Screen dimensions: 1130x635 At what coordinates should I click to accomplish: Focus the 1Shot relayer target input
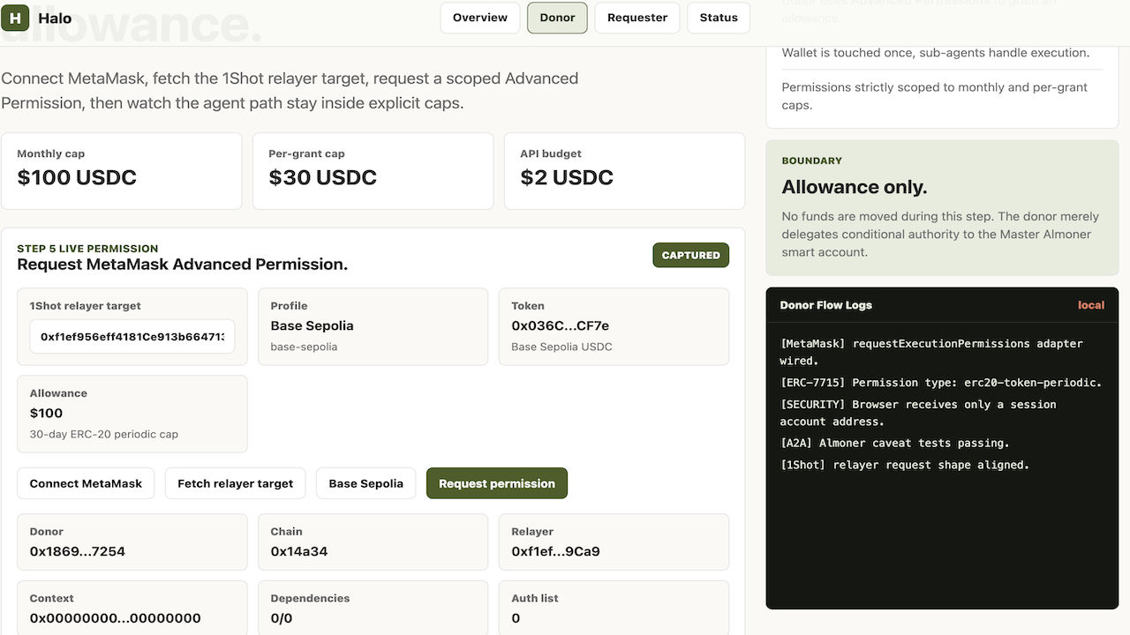(132, 336)
